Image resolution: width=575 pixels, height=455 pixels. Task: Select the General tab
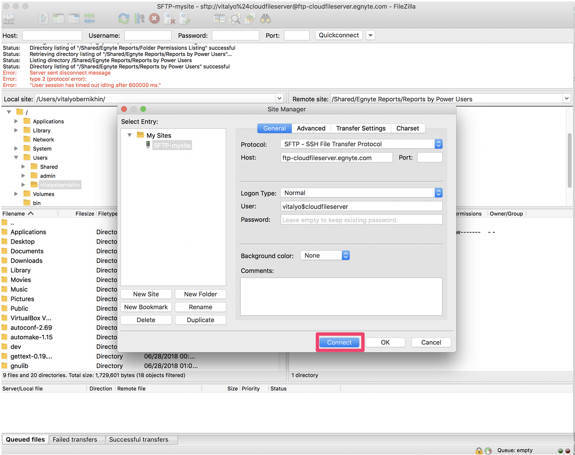click(x=274, y=128)
